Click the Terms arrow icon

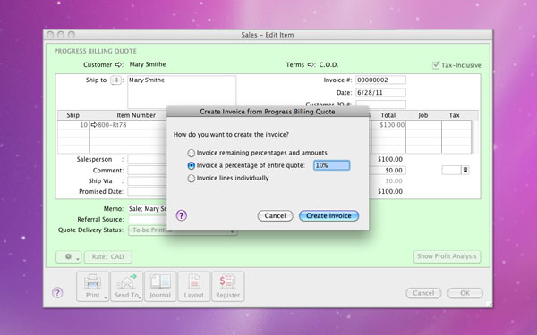[311, 64]
